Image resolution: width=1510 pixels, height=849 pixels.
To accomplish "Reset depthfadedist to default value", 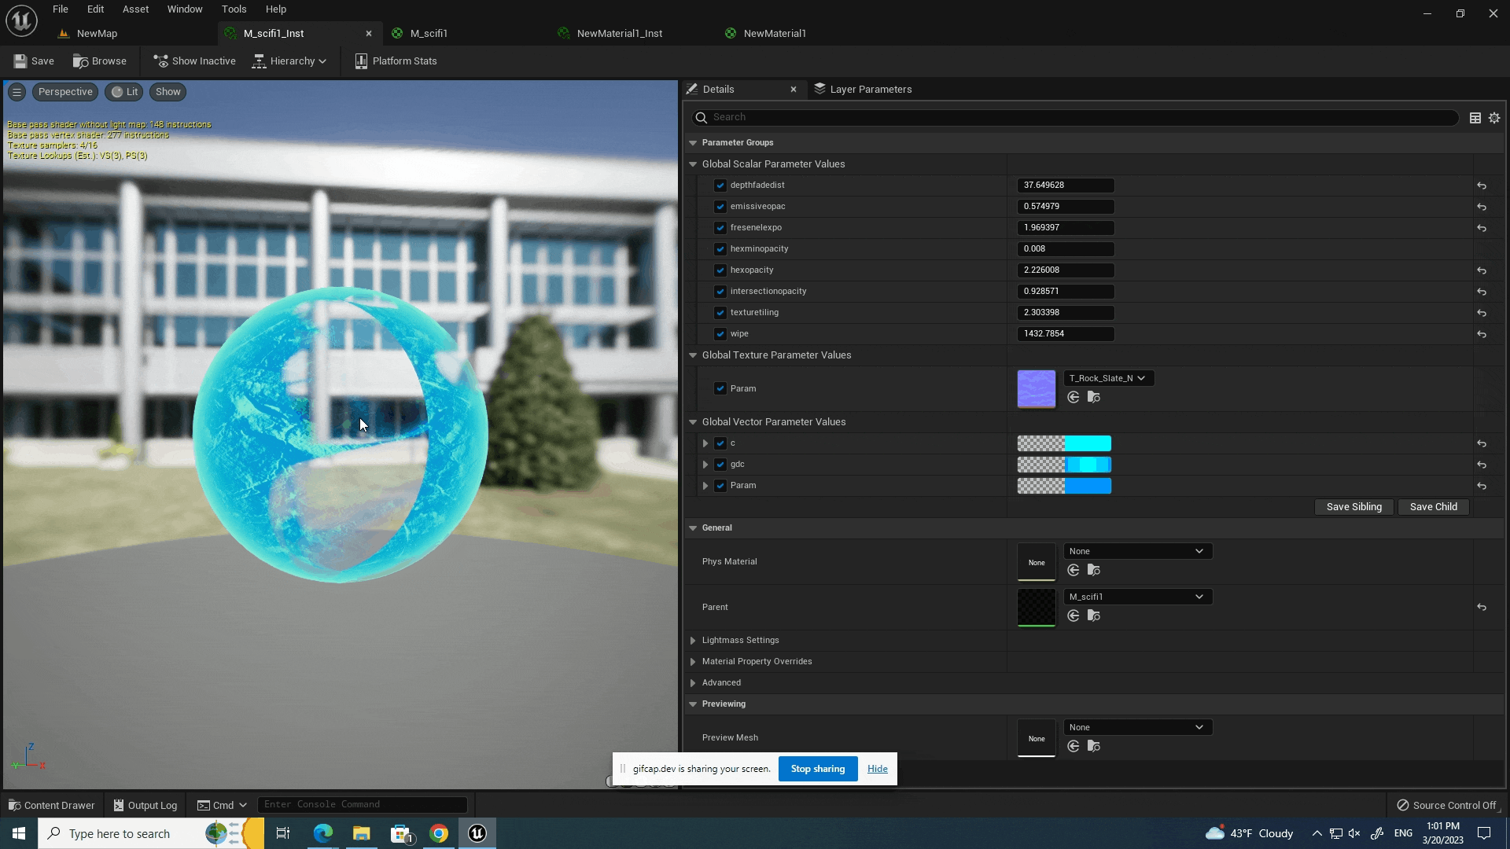I will click(x=1482, y=186).
